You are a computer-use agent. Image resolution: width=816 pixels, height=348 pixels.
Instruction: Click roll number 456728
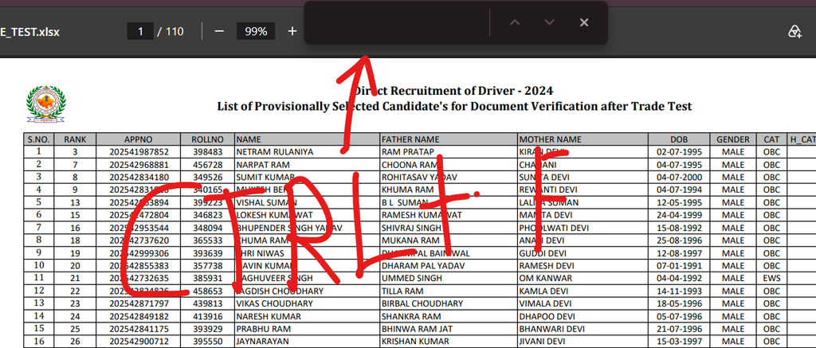tap(207, 164)
